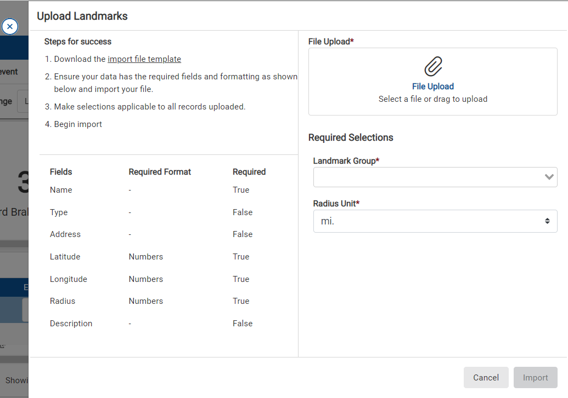Click the Required column header
The height and width of the screenshot is (398, 568).
click(x=249, y=172)
